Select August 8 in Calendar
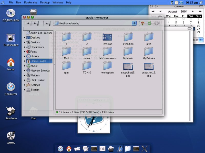Viewport: 205px width, 153px height. (x=198, y=22)
